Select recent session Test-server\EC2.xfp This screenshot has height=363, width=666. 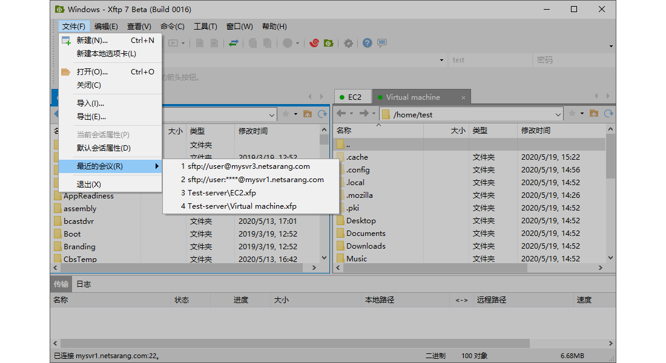click(x=251, y=193)
